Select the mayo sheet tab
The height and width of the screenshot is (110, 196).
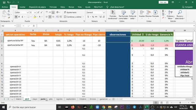35,99
